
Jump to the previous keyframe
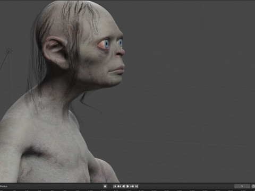119,186
